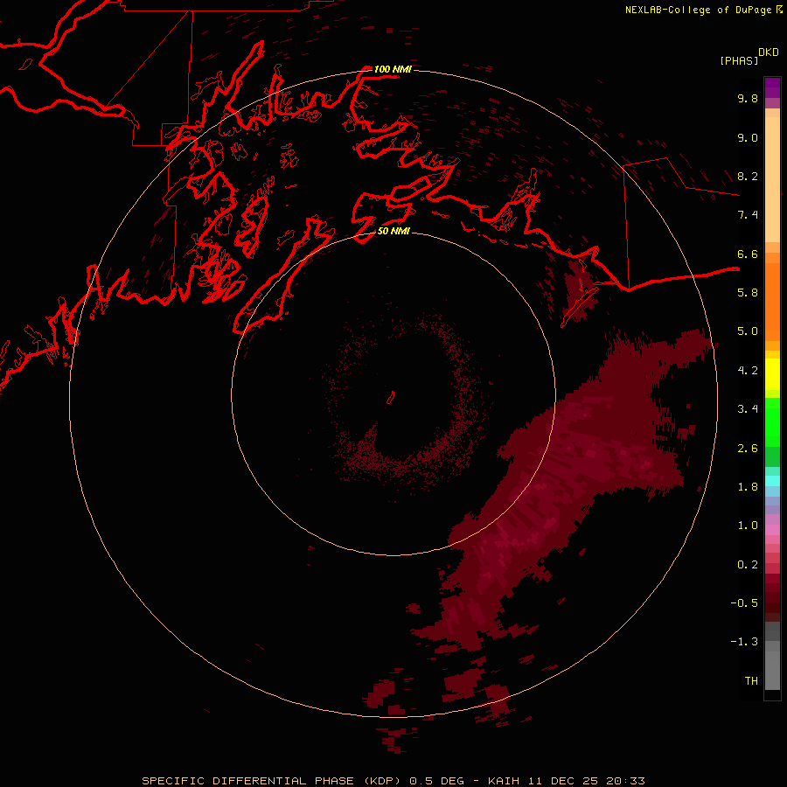Click the 9.8 legend value
The image size is (787, 787).
pos(748,99)
